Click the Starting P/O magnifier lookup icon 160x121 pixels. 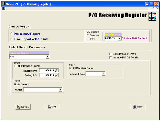[56, 70]
